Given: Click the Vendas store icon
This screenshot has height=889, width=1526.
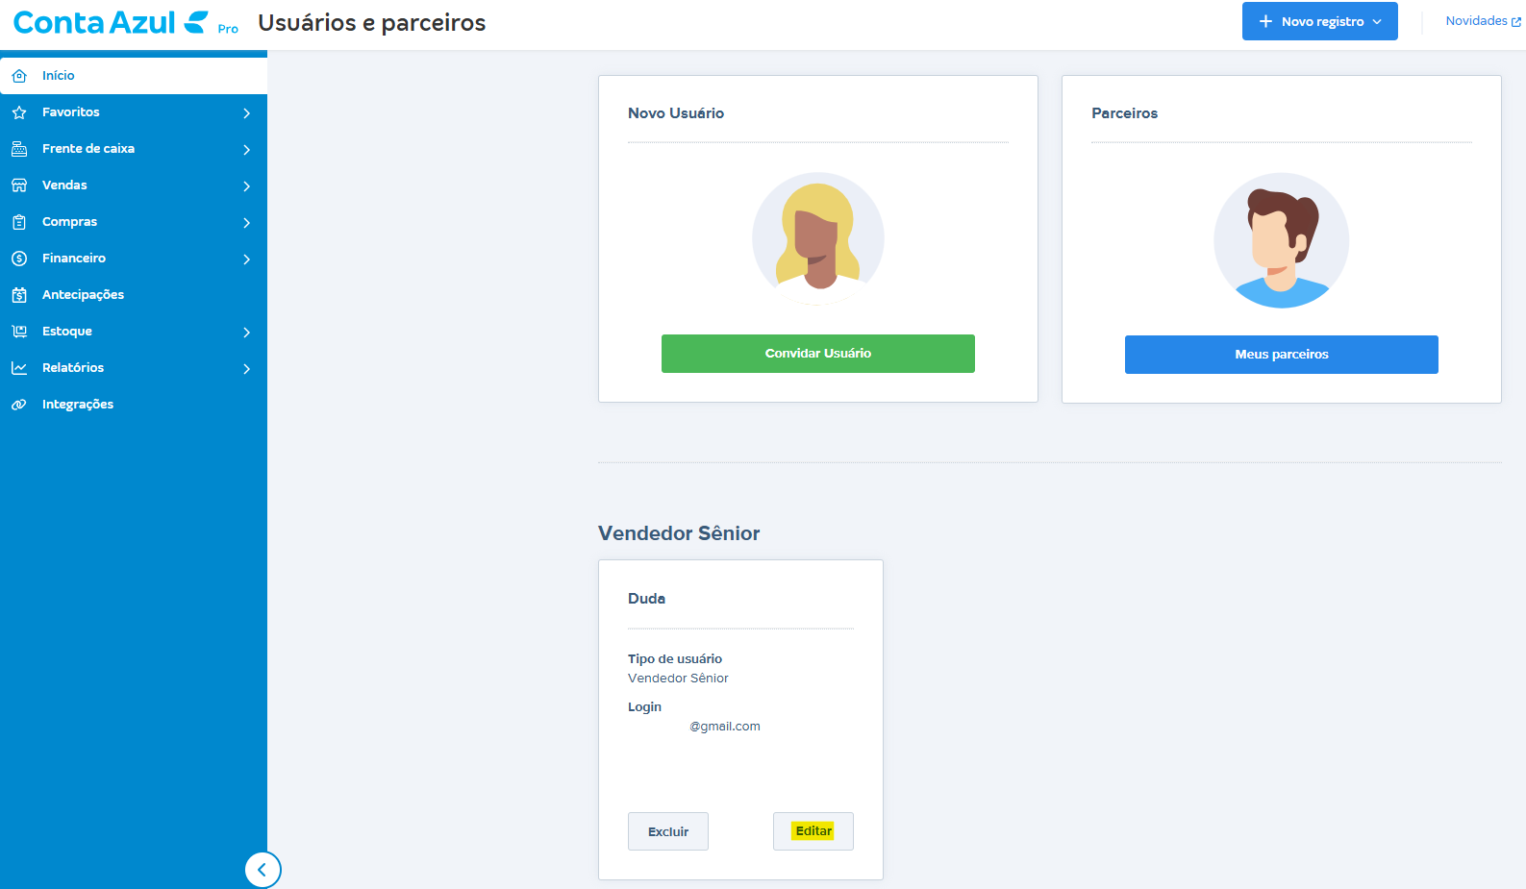Looking at the screenshot, I should tap(19, 185).
